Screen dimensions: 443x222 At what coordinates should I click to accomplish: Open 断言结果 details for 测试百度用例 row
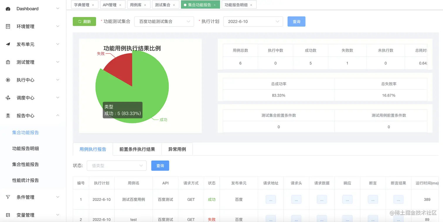(398, 199)
